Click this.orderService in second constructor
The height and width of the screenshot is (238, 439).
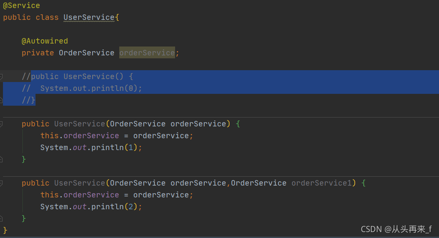tap(80, 195)
